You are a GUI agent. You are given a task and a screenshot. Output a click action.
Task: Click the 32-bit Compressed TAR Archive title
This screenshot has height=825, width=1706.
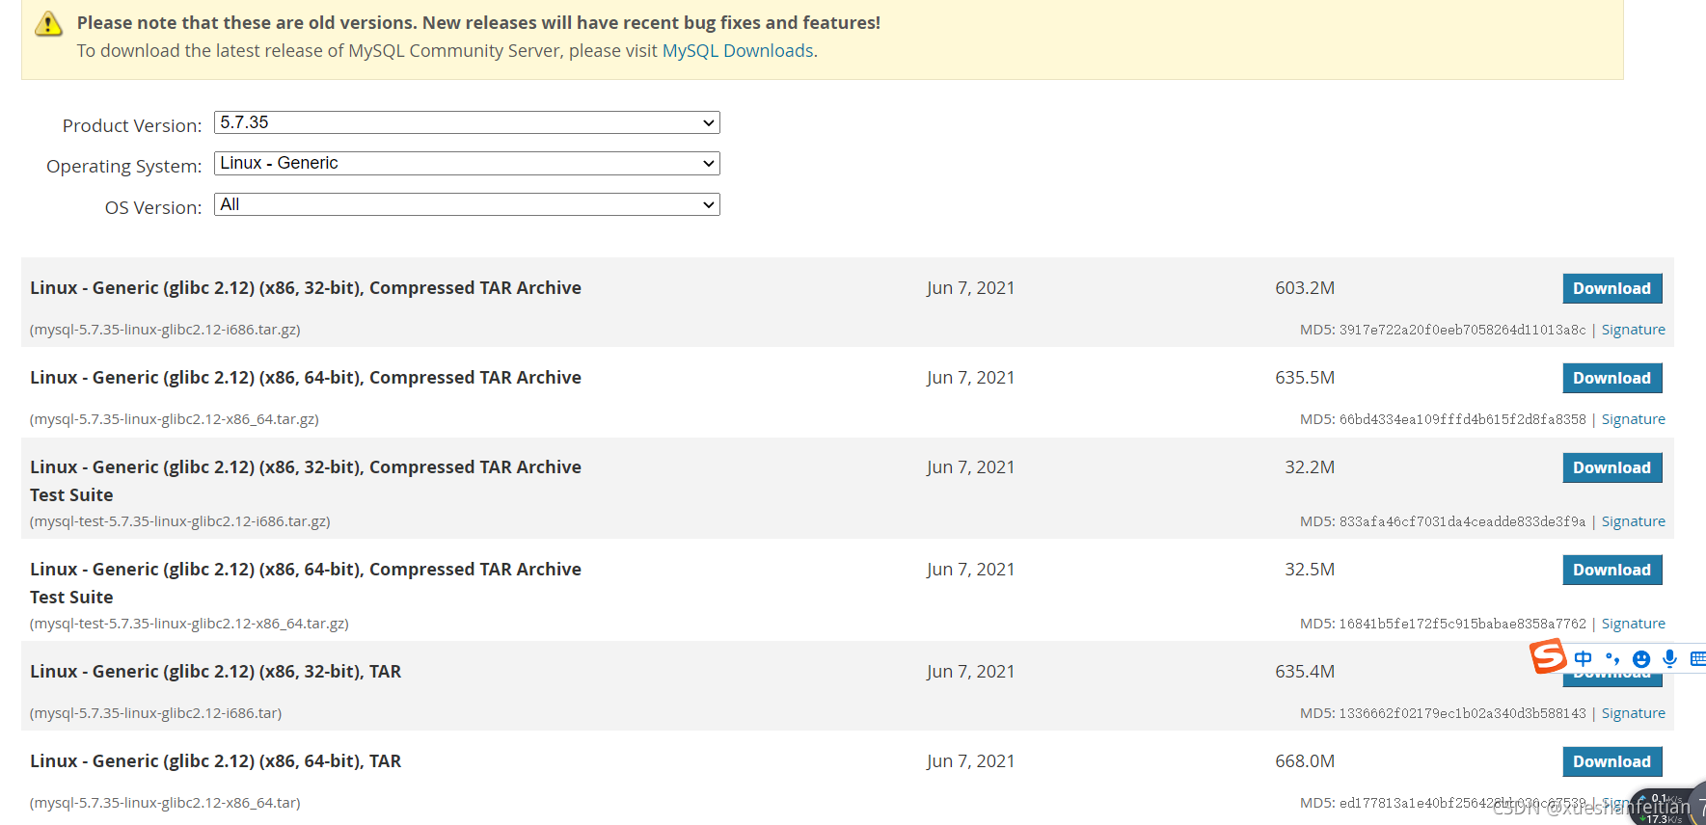[306, 288]
